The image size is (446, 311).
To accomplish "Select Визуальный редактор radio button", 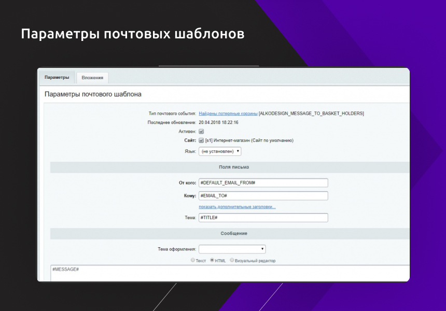I will click(x=232, y=260).
